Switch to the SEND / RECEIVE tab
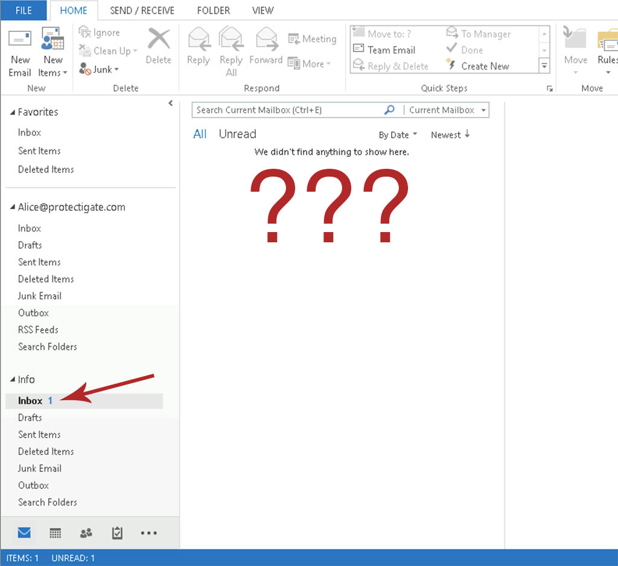The width and height of the screenshot is (618, 566). point(142,11)
